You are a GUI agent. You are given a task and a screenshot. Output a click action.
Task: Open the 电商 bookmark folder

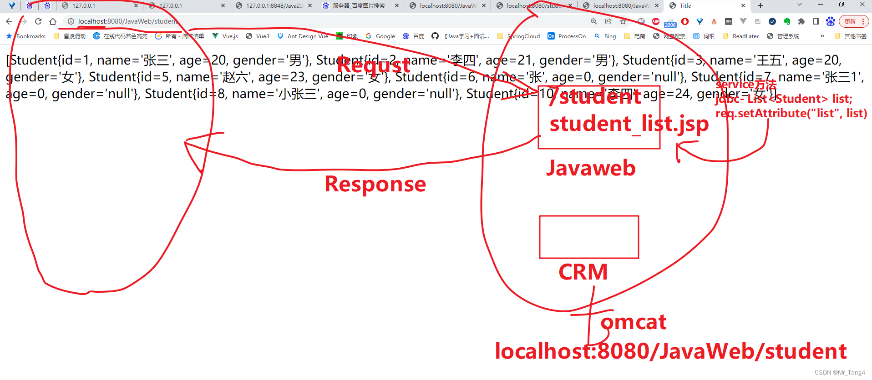click(x=635, y=36)
